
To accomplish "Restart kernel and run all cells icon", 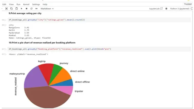I will pos(36,9).
